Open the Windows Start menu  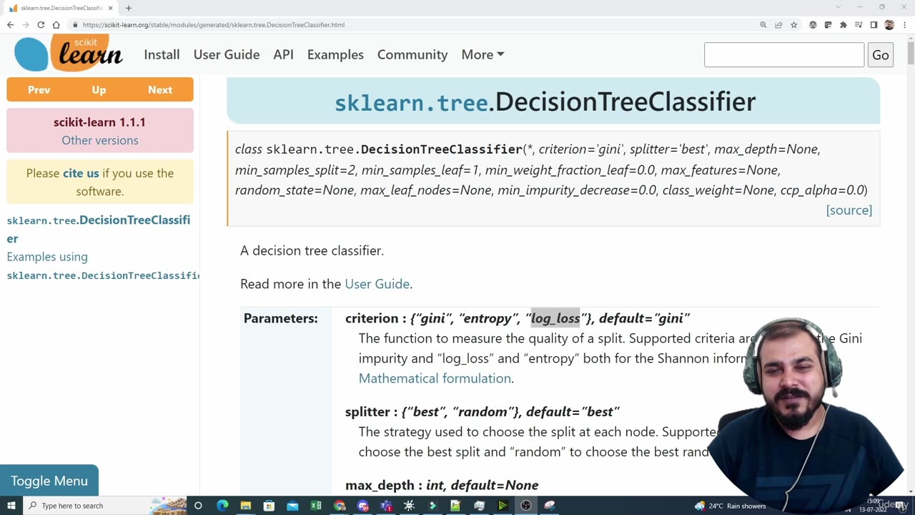(11, 506)
